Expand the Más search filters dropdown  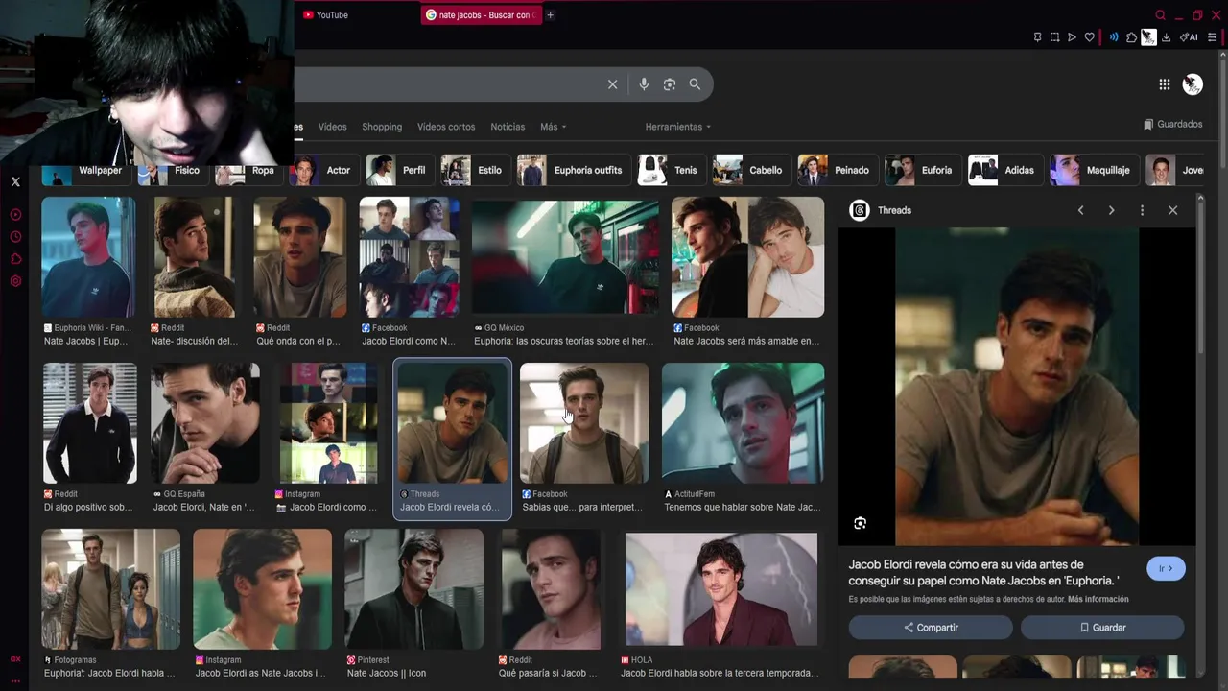[553, 127]
